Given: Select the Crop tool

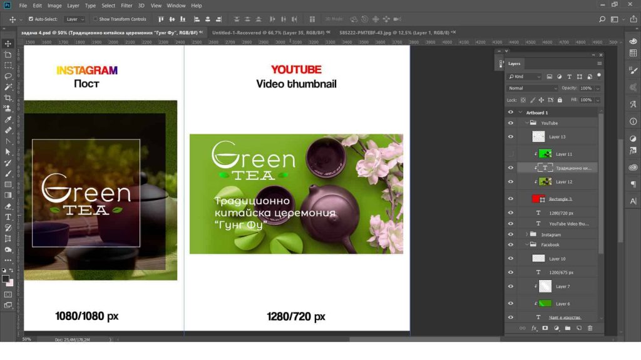Looking at the screenshot, I should point(8,98).
